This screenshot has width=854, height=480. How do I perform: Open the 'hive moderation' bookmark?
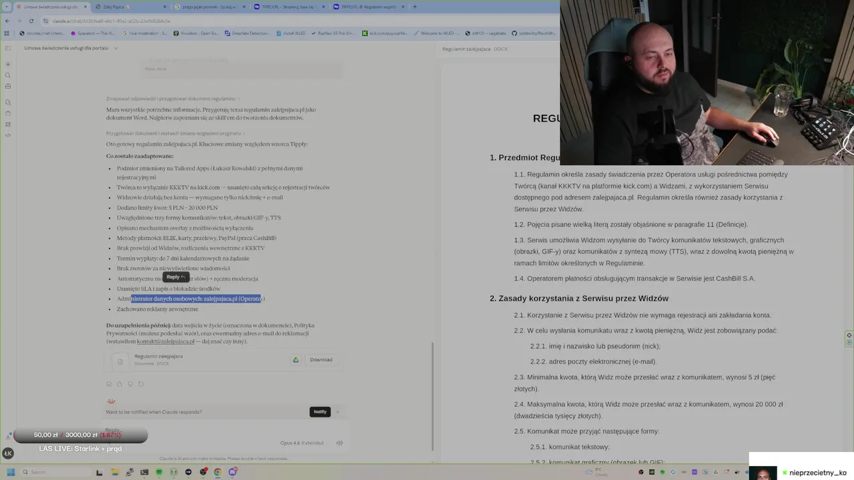tap(144, 33)
